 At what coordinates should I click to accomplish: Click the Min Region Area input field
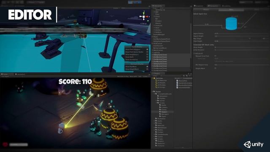(242, 65)
